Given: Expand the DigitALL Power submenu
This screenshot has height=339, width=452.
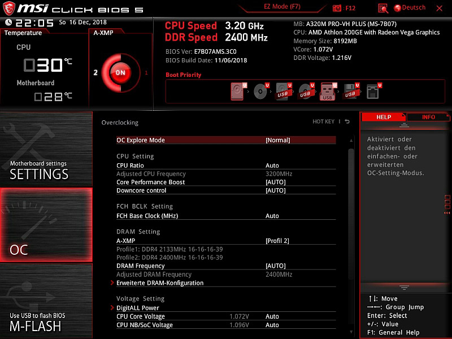Looking at the screenshot, I should coord(226,308).
